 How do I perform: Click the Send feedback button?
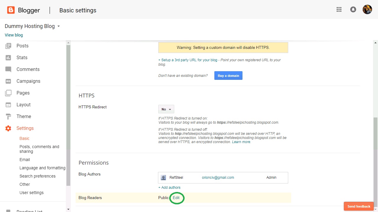pos(359,206)
